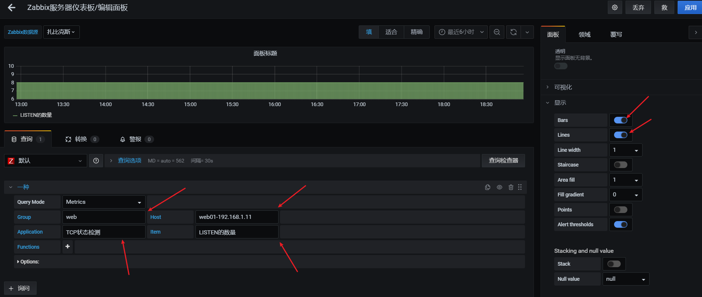Viewport: 702px width, 297px height.
Task: Click the 查询检查器 button
Action: click(503, 161)
